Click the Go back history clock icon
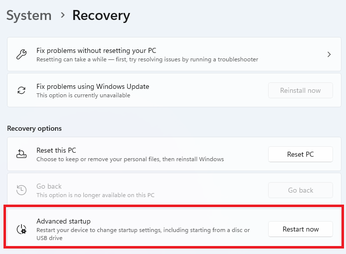The width and height of the screenshot is (346, 254). pyautogui.click(x=21, y=190)
